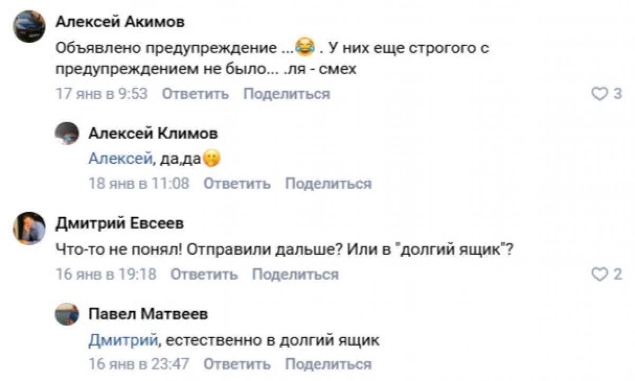
Task: Click the name Алексей Акимов
Action: point(120,22)
